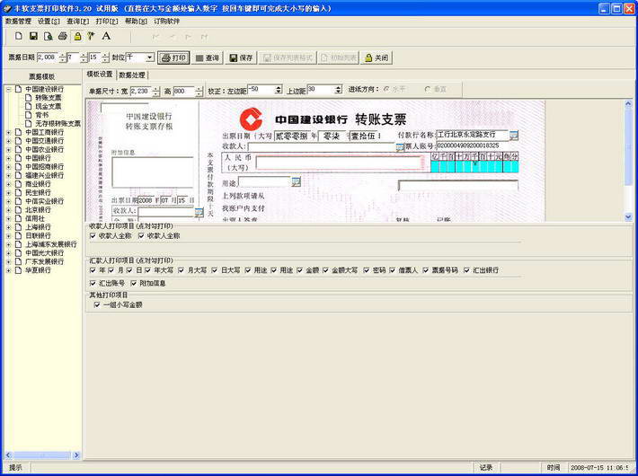The image size is (638, 476).
Task: Click the print preview toolbar icon
Action: (49, 36)
